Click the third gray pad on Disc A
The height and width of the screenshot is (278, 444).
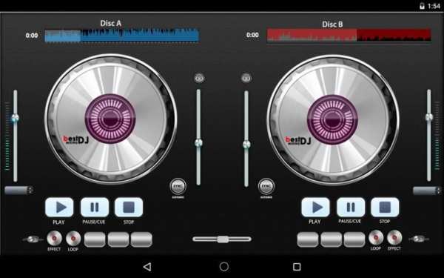[x=141, y=239]
